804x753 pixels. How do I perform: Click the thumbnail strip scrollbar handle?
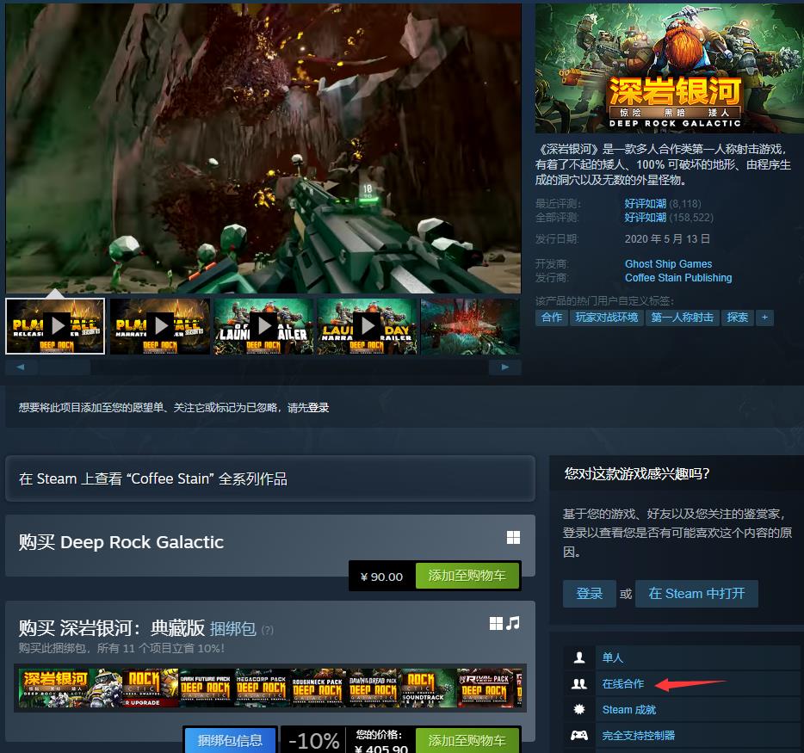pos(65,367)
